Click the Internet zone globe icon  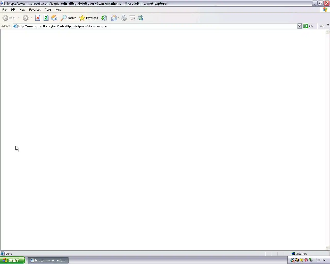coord(293,254)
